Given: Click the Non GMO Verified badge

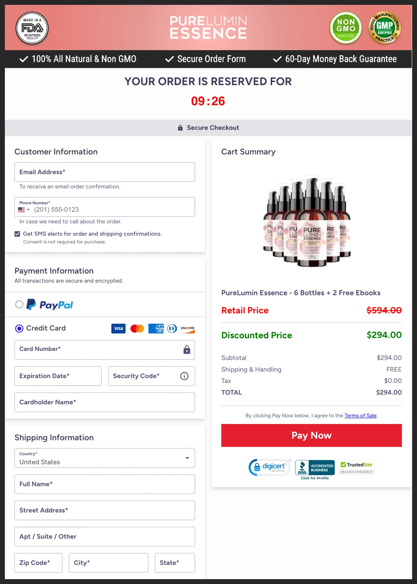Looking at the screenshot, I should [x=345, y=28].
